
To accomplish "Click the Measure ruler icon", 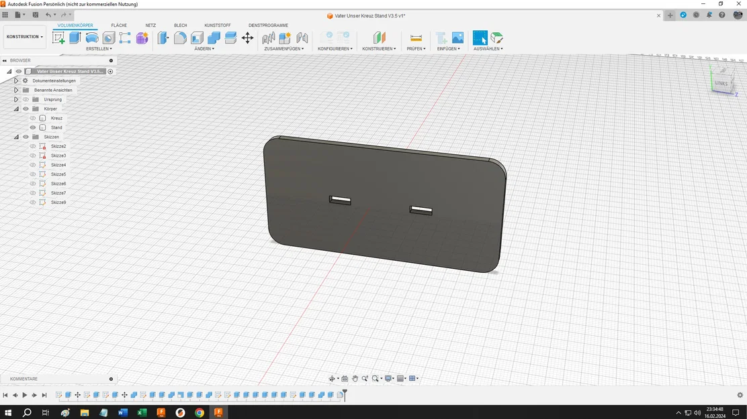I will tap(416, 38).
